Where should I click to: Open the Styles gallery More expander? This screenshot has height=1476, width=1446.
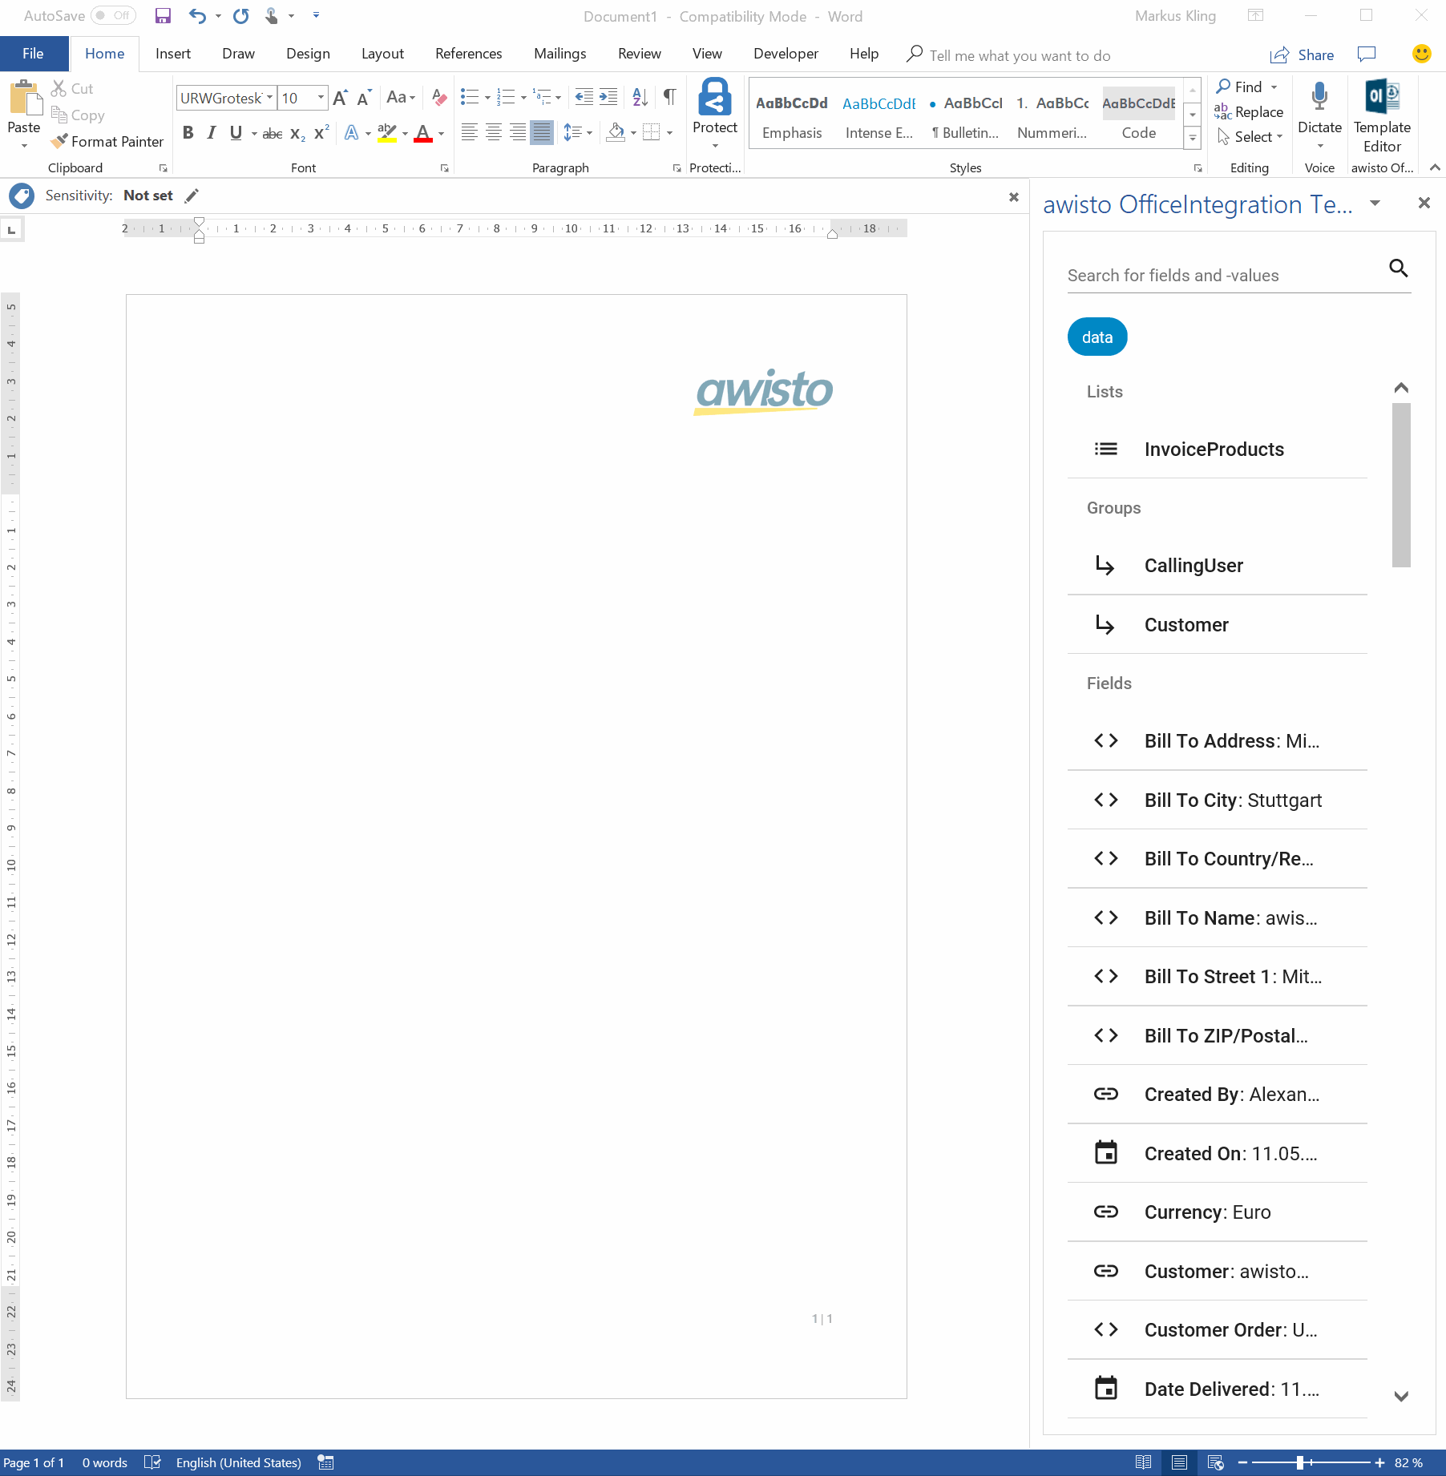(x=1193, y=139)
